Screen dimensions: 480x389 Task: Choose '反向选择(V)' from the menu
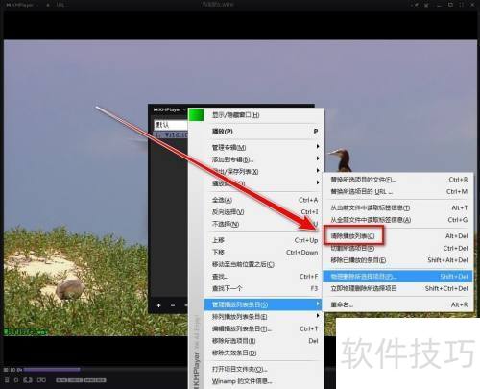[x=264, y=212]
